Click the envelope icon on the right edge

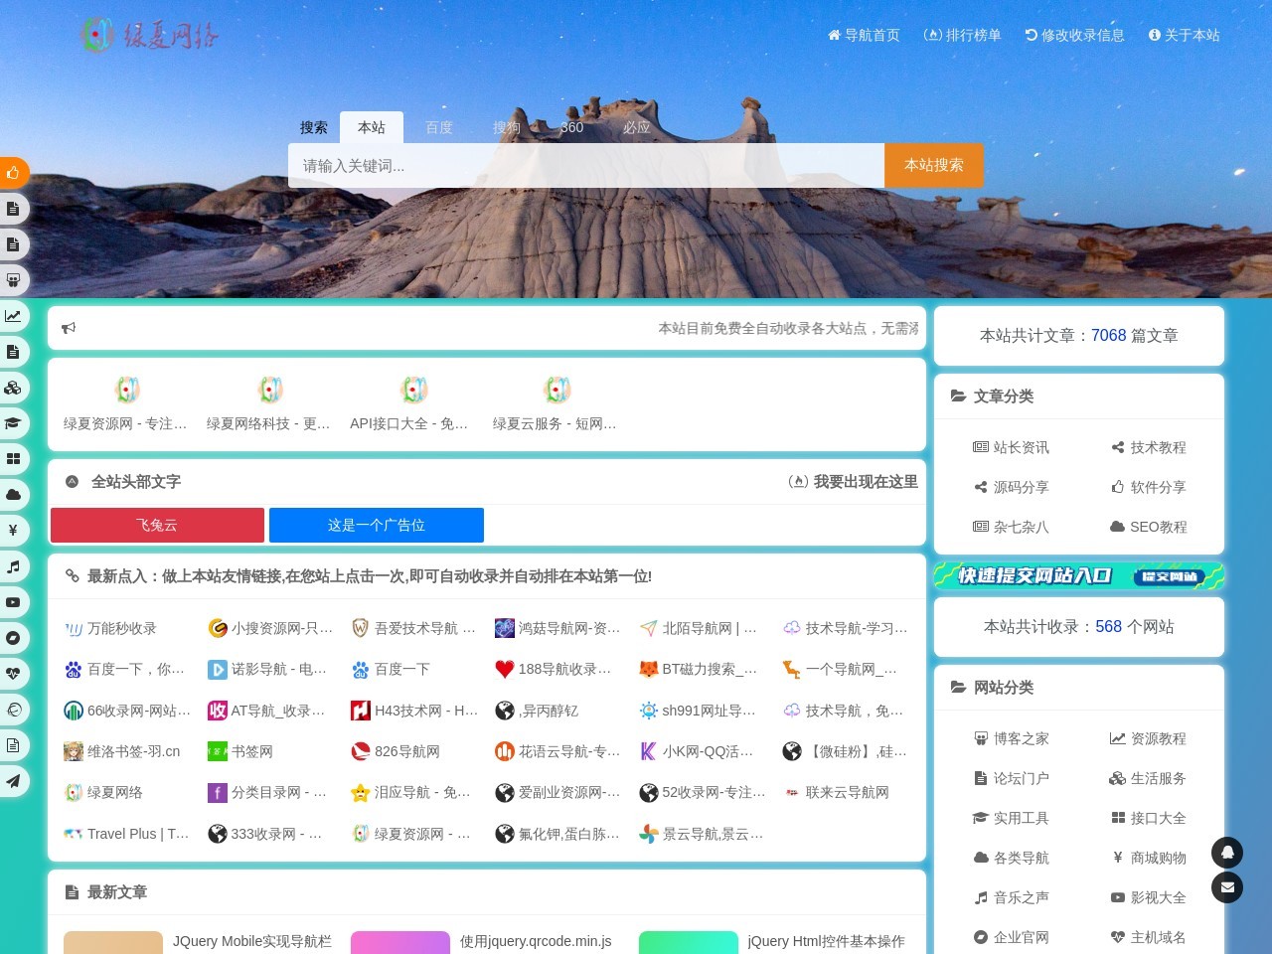1227,887
